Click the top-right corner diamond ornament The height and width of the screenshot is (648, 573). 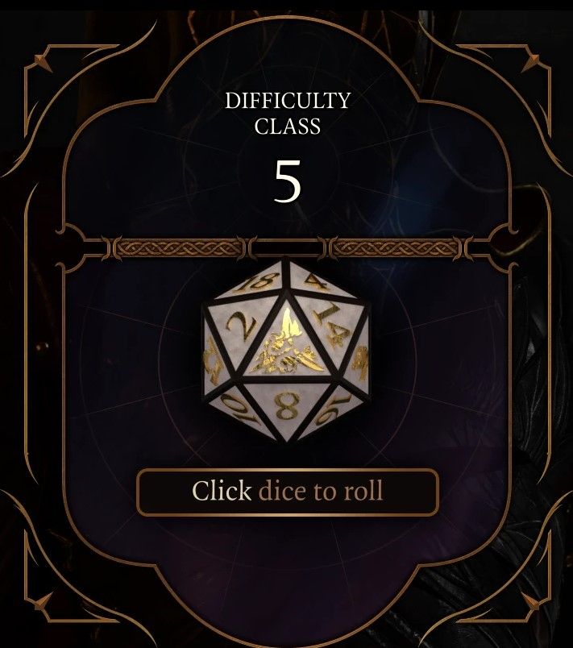(x=530, y=63)
